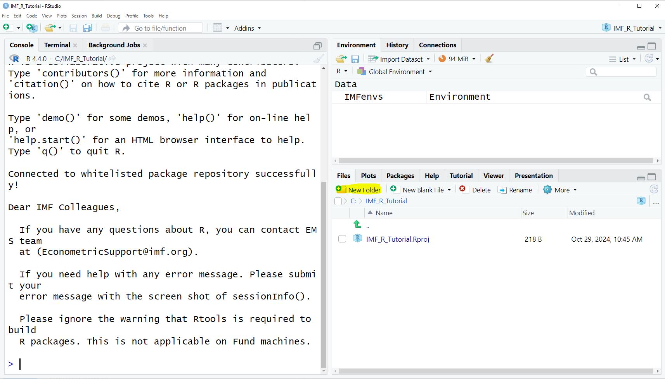Switch to the Plots tab
The height and width of the screenshot is (379, 665).
pyautogui.click(x=368, y=176)
